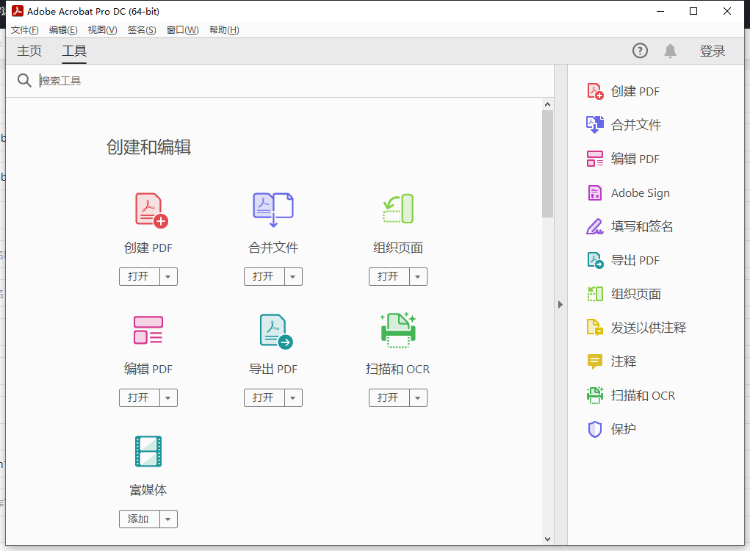Click the scrollbar up arrow
The width and height of the screenshot is (750, 551).
[x=548, y=104]
